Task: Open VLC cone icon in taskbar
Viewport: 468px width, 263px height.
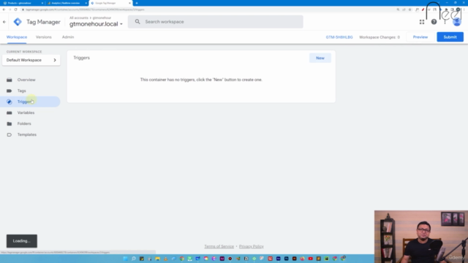Action: tap(166, 259)
